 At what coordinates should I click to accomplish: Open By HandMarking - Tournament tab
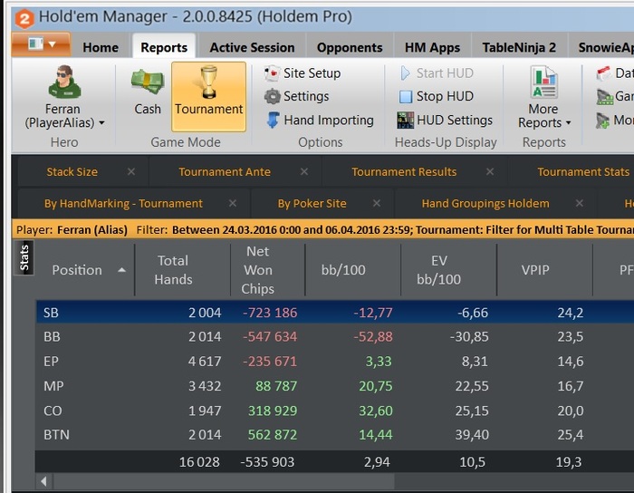click(x=123, y=203)
